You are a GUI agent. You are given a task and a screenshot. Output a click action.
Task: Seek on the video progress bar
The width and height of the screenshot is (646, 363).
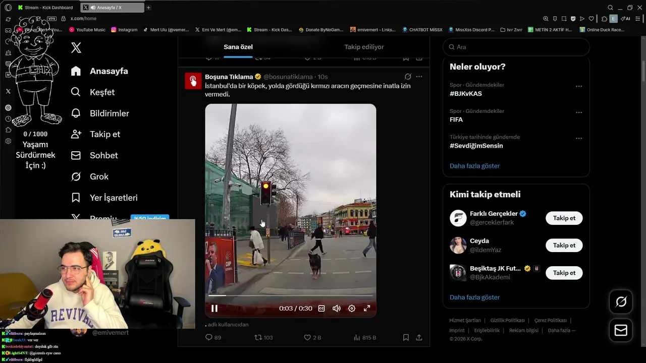pos(290,296)
